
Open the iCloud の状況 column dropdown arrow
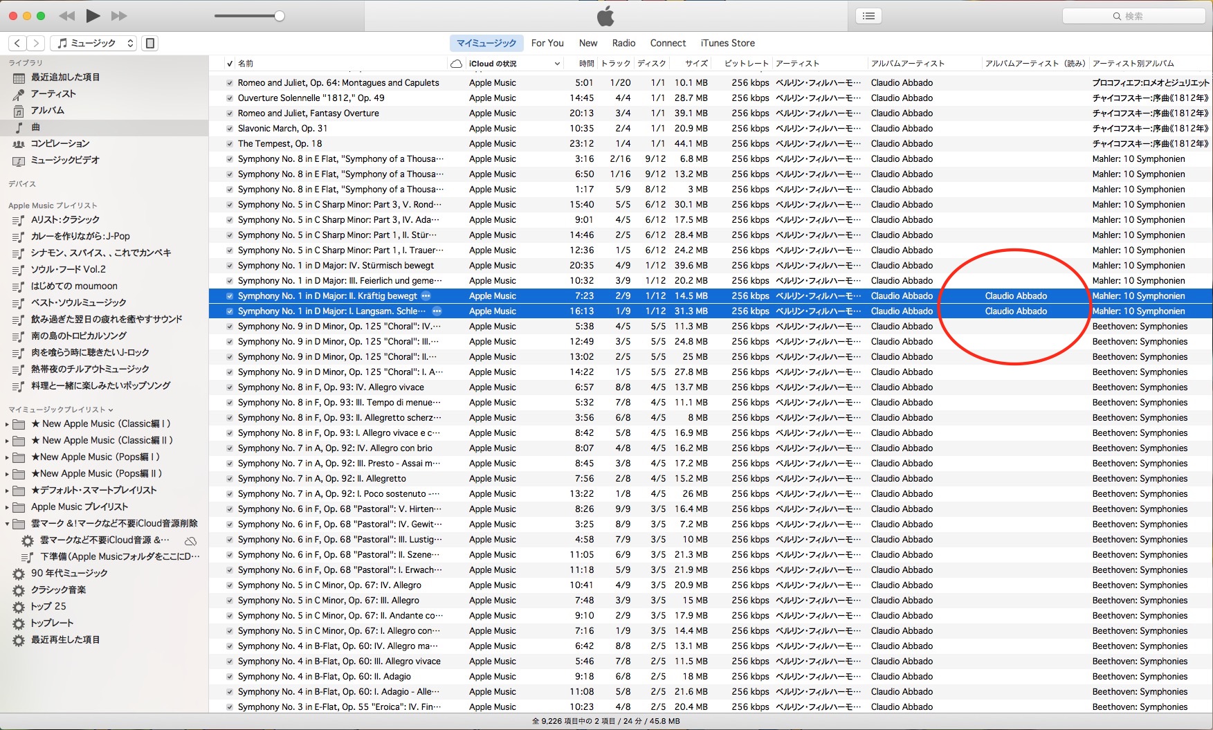click(557, 64)
